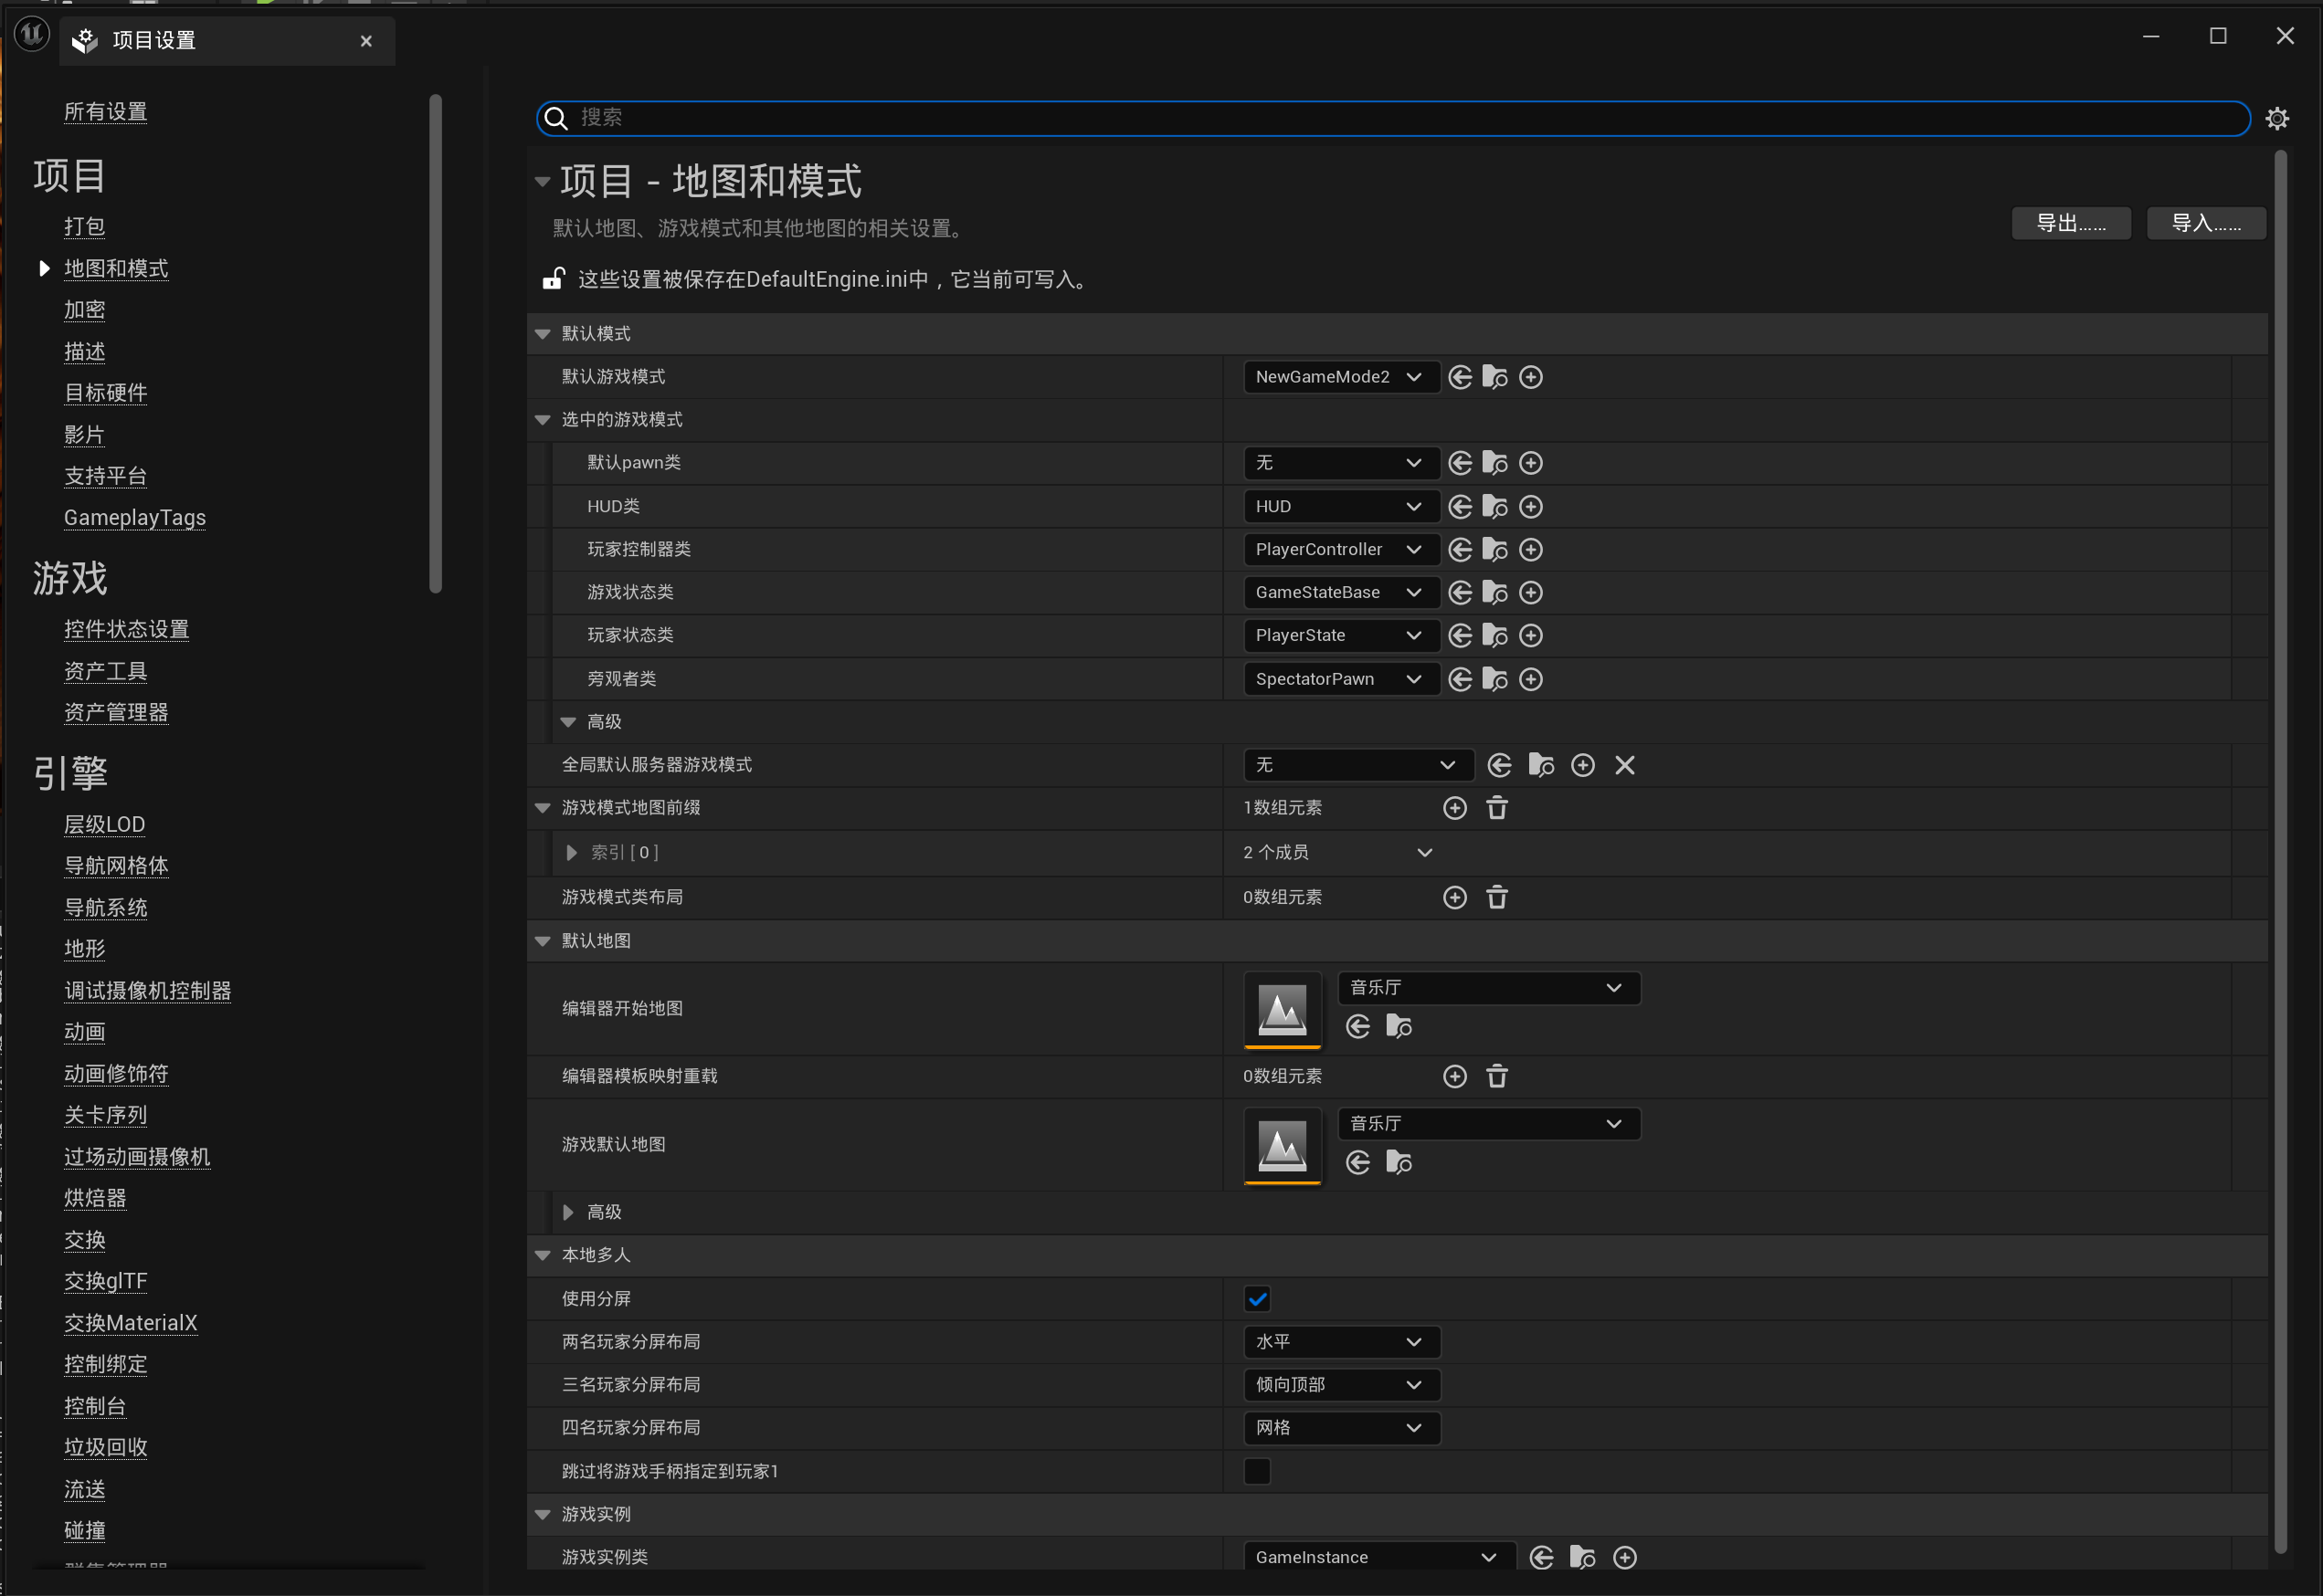Image resolution: width=2323 pixels, height=1596 pixels.
Task: Open the 旁观者类 SpectatorPawn dropdown
Action: click(1341, 680)
